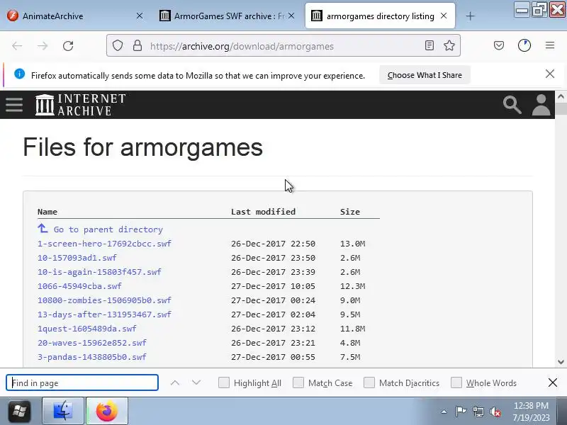Viewport: 567px width, 425px height.
Task: Click the Firefox taskbar icon
Action: pos(107,411)
